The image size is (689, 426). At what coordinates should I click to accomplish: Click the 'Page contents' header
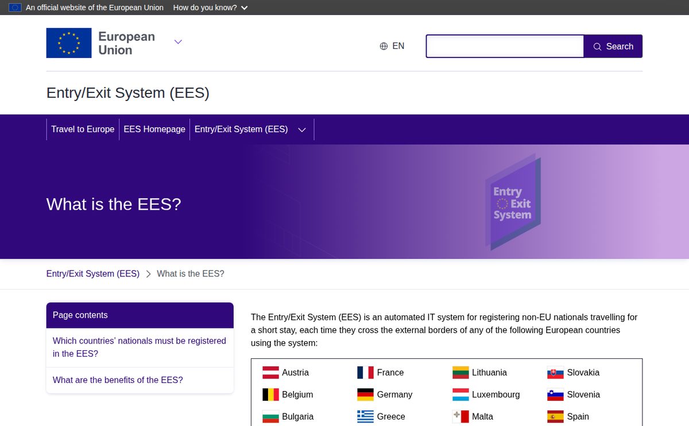[x=140, y=315]
